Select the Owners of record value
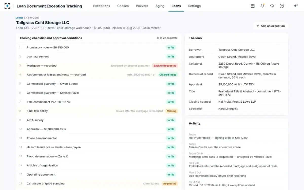Image resolution: width=304 pixels, height=190 pixels. [247, 76]
